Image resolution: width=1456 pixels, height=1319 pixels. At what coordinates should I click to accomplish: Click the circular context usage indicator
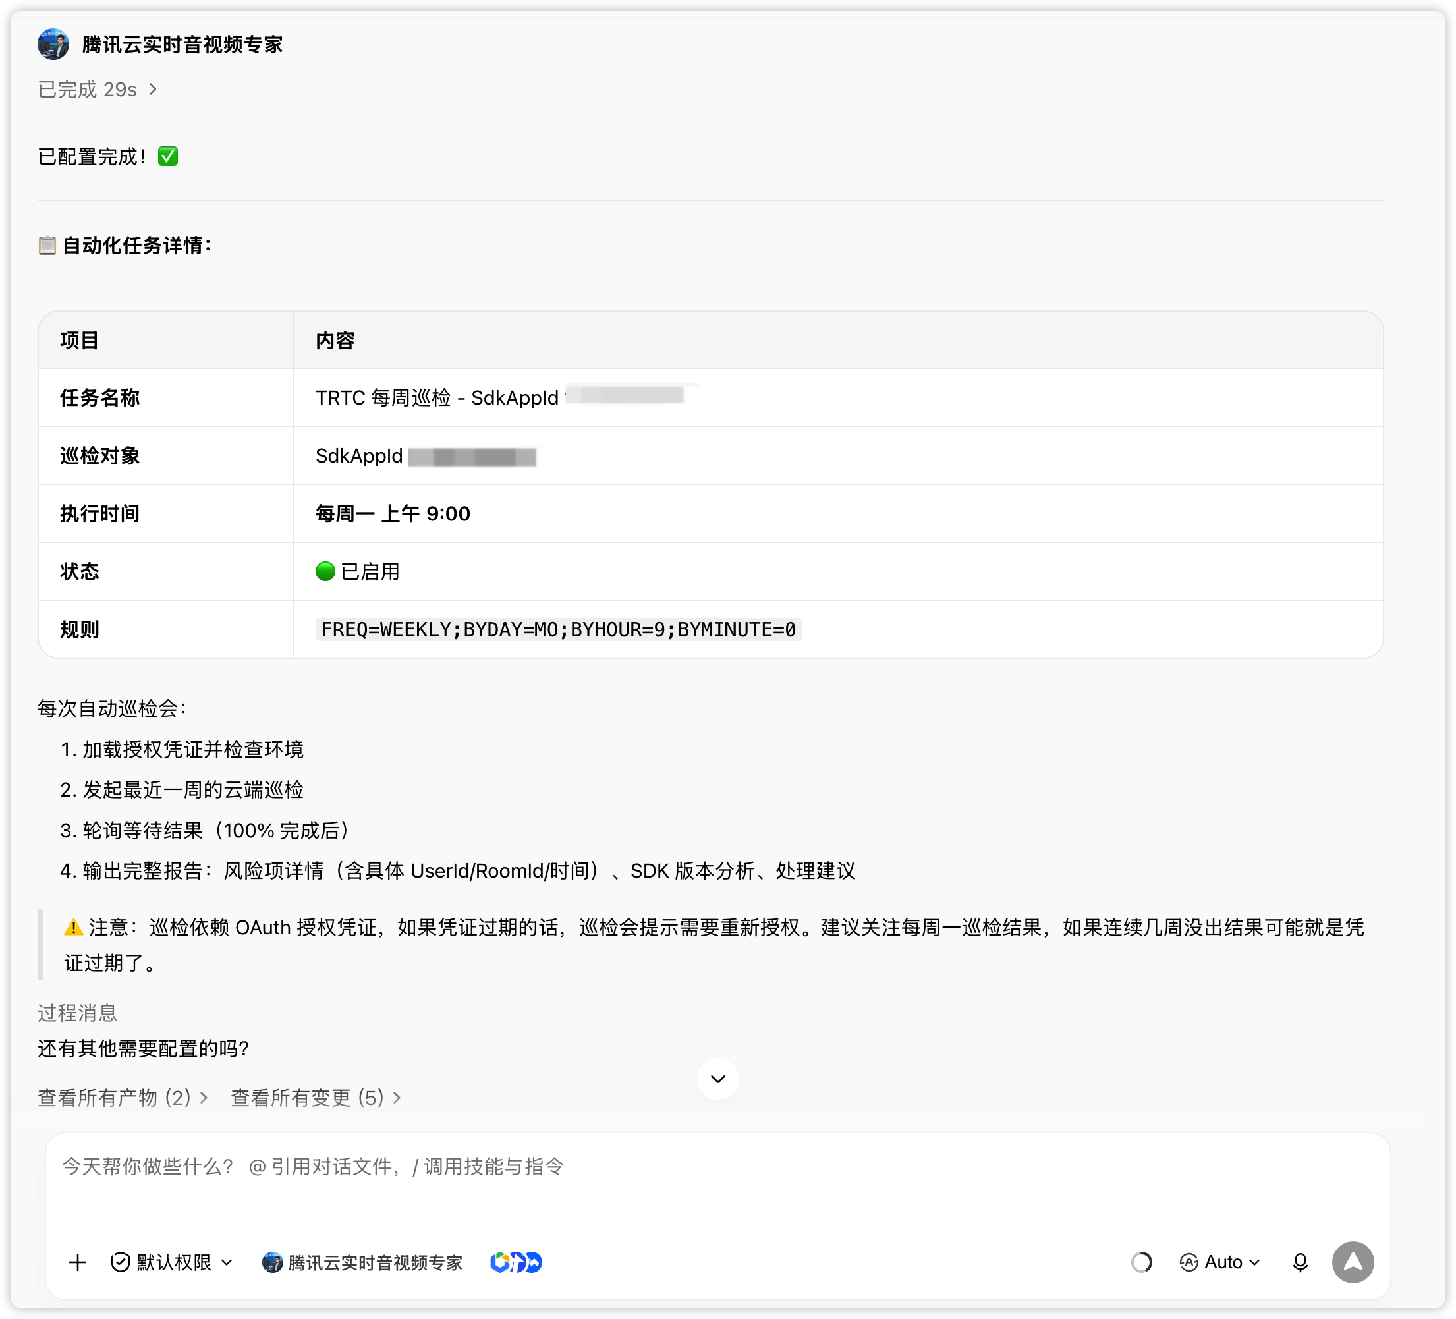tap(1141, 1262)
